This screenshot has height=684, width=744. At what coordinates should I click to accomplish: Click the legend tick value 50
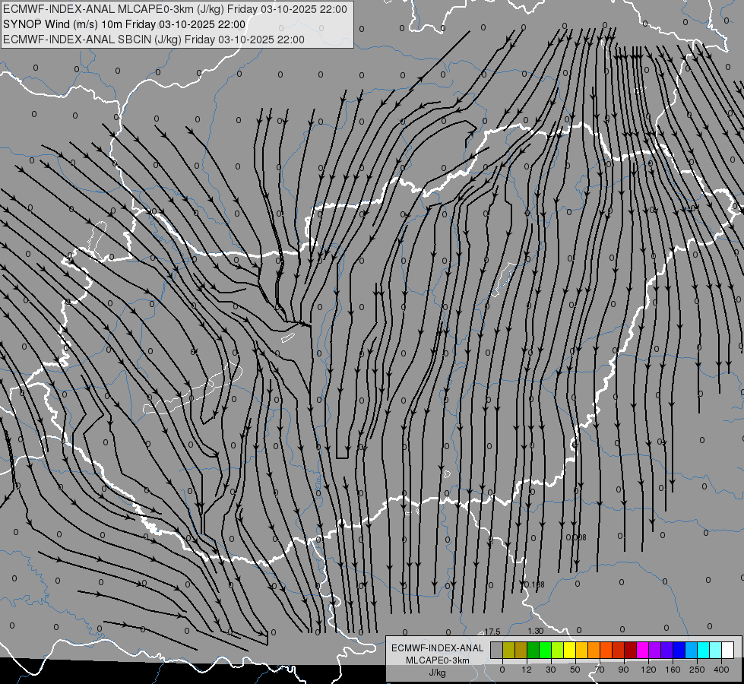pos(575,670)
